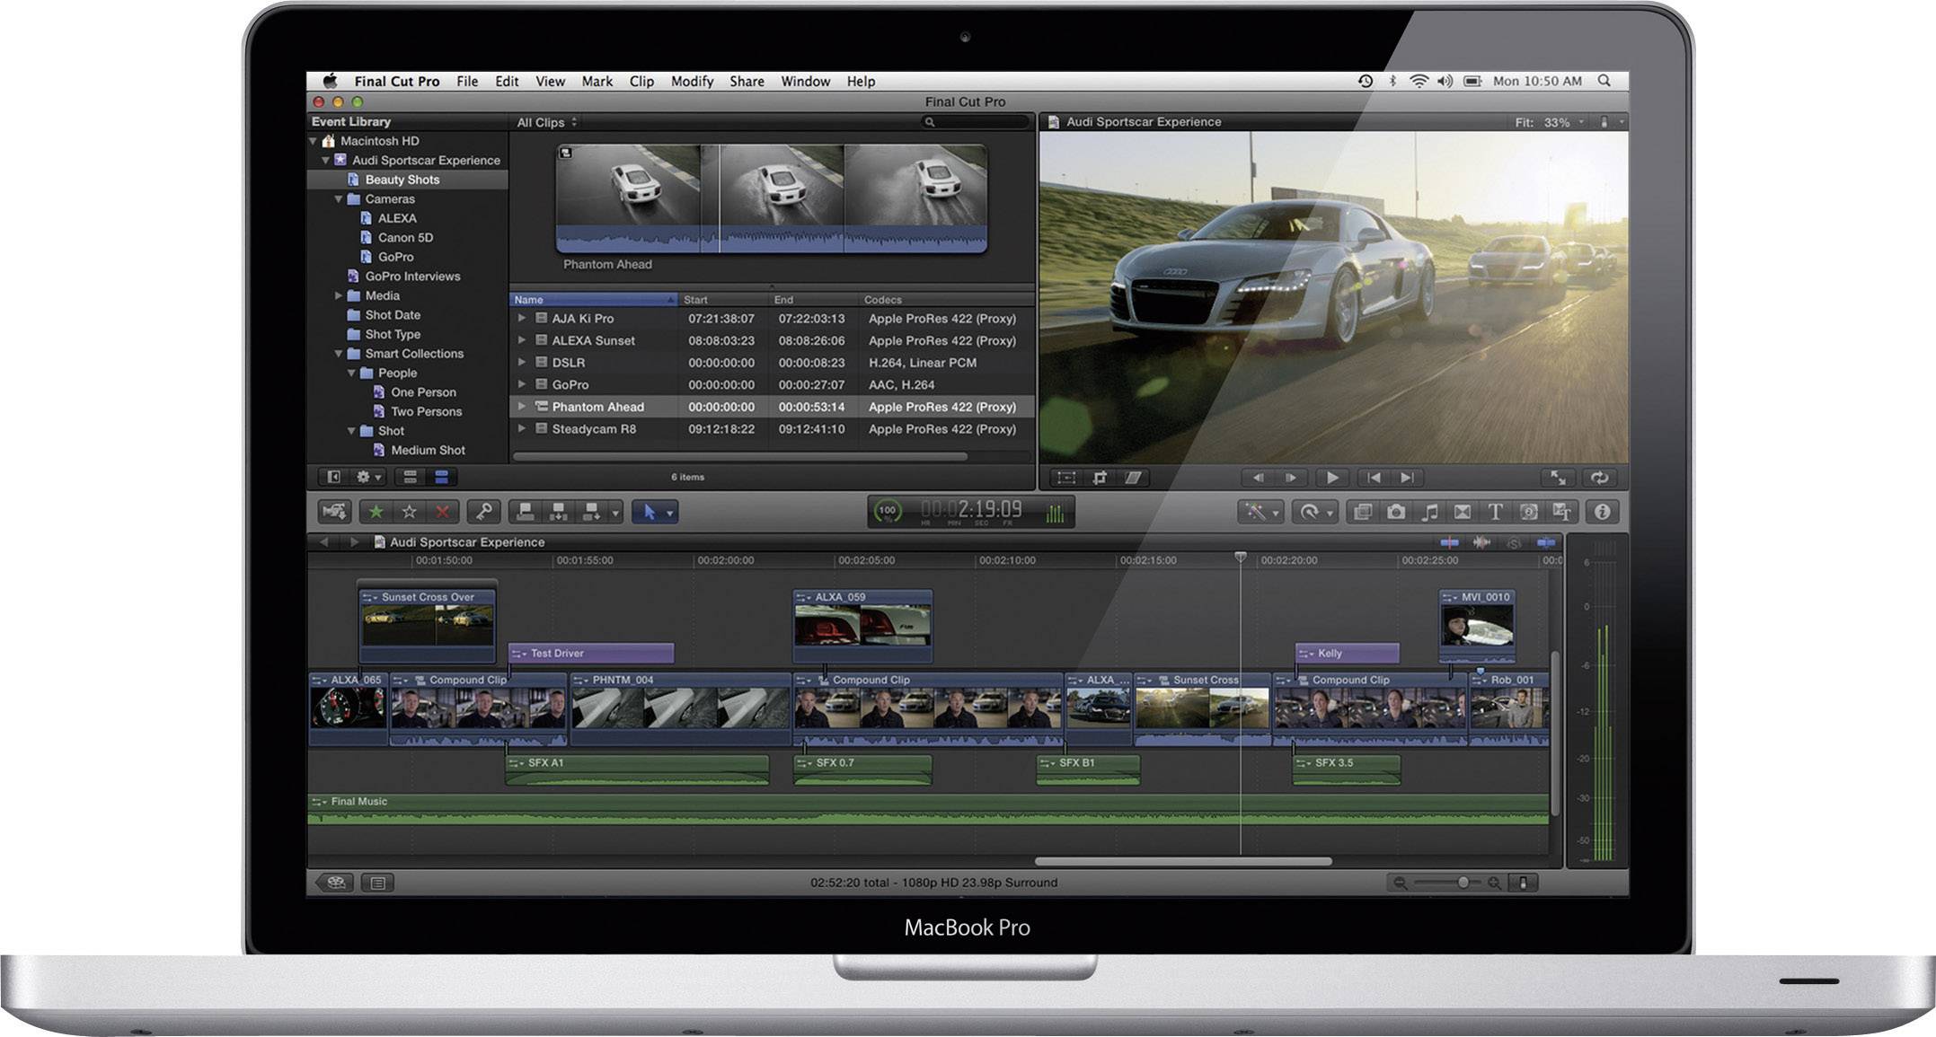
Task: Connect clip to primary storyline icon
Action: click(526, 512)
